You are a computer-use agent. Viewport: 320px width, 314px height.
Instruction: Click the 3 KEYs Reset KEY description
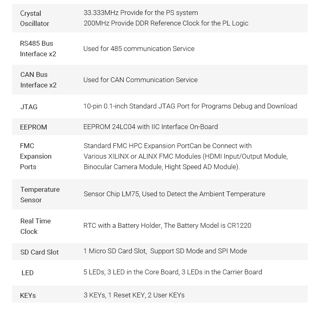click(134, 295)
